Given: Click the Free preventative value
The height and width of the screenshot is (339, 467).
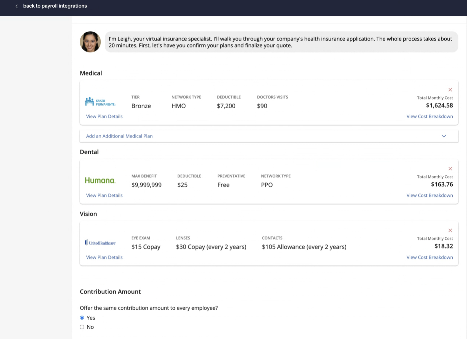Looking at the screenshot, I should pyautogui.click(x=223, y=185).
